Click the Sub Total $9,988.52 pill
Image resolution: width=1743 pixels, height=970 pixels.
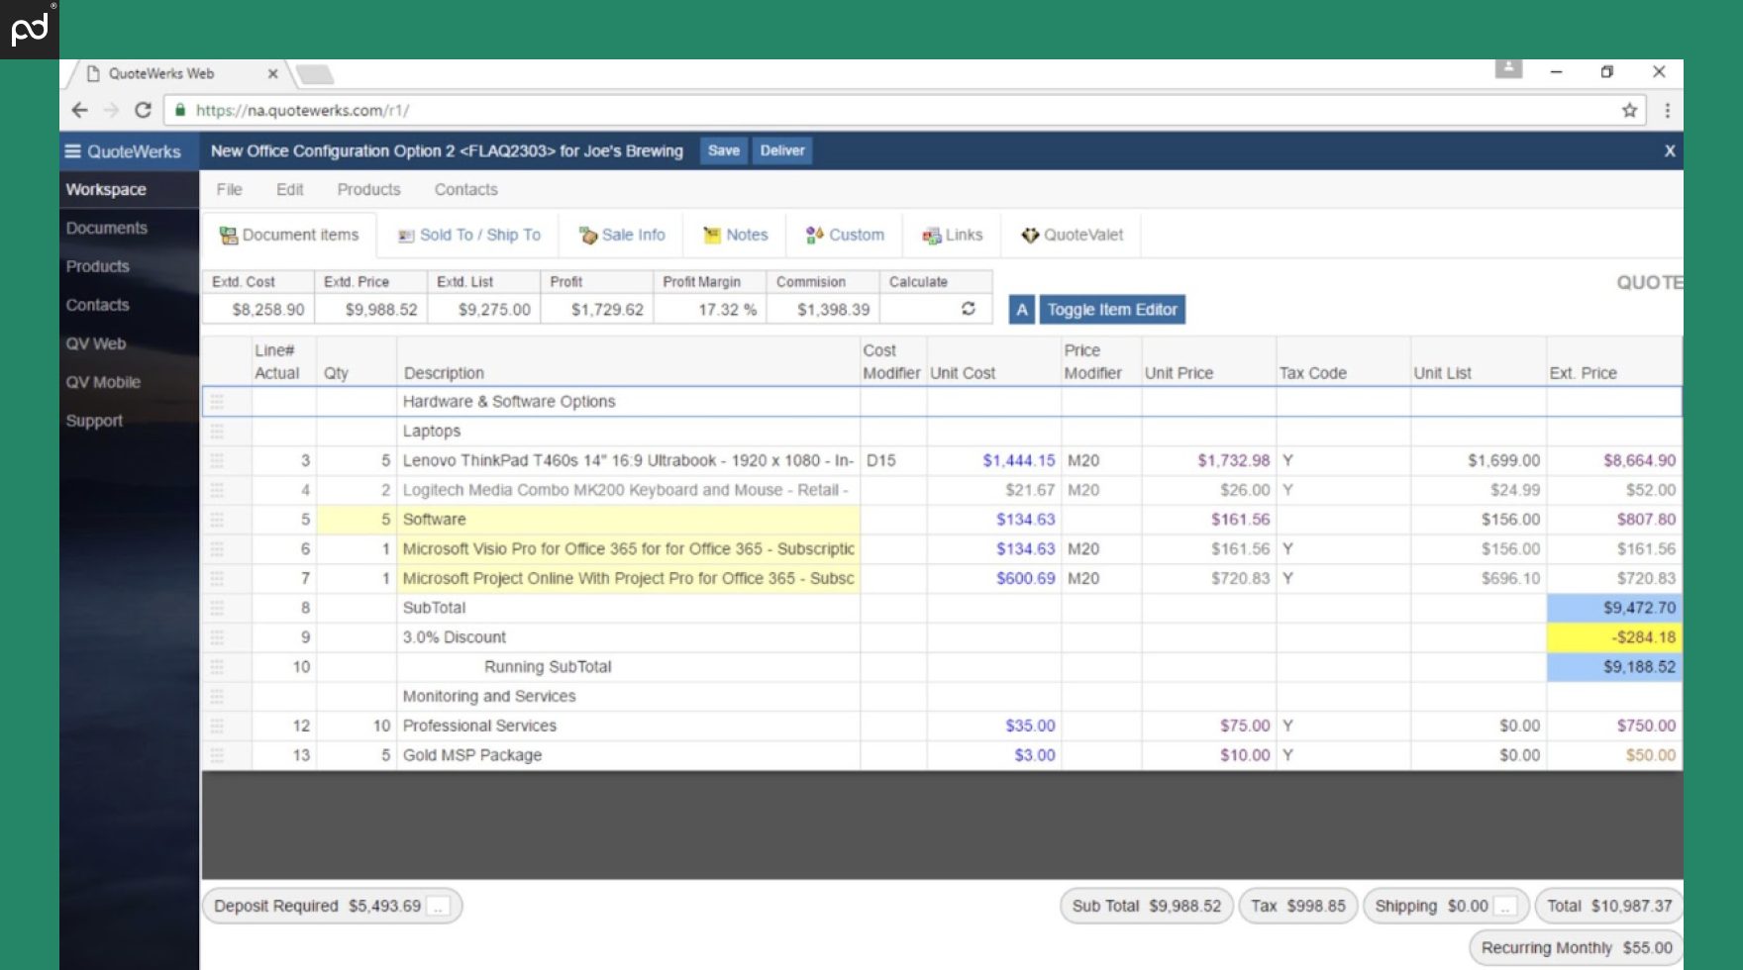1147,906
